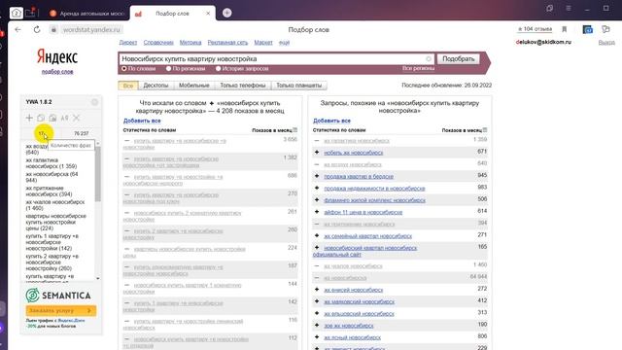This screenshot has width=622, height=350.
Task: Click the wordstat.yandex.ru address bar
Action: coord(91,30)
